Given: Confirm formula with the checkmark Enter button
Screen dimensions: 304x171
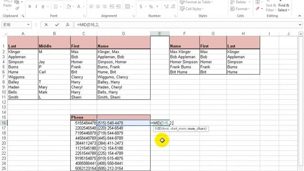Looking at the screenshot, I should tap(57, 25).
